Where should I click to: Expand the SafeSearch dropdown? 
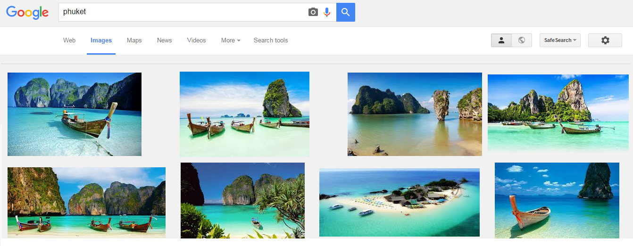(x=560, y=41)
